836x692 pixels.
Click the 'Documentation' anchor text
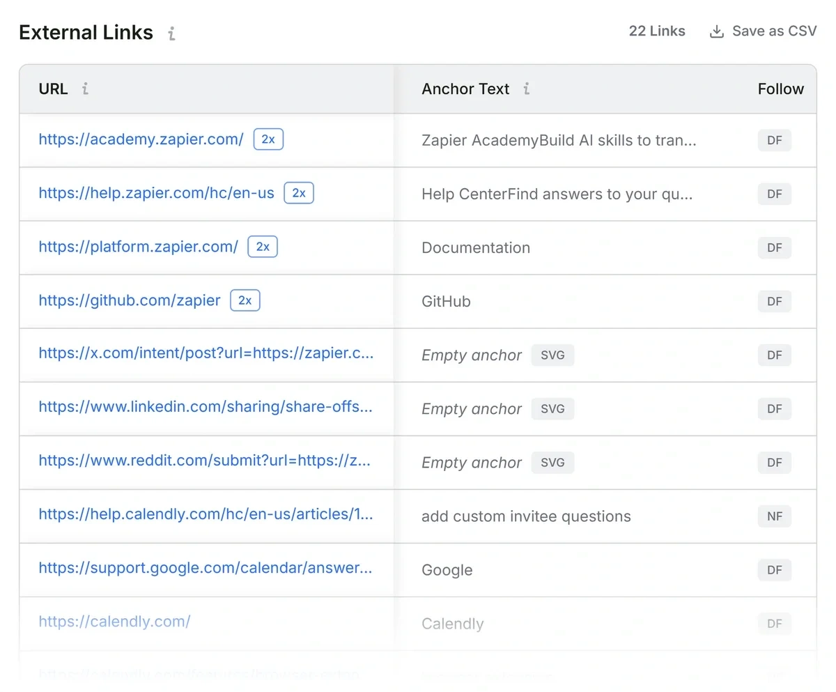tap(476, 247)
